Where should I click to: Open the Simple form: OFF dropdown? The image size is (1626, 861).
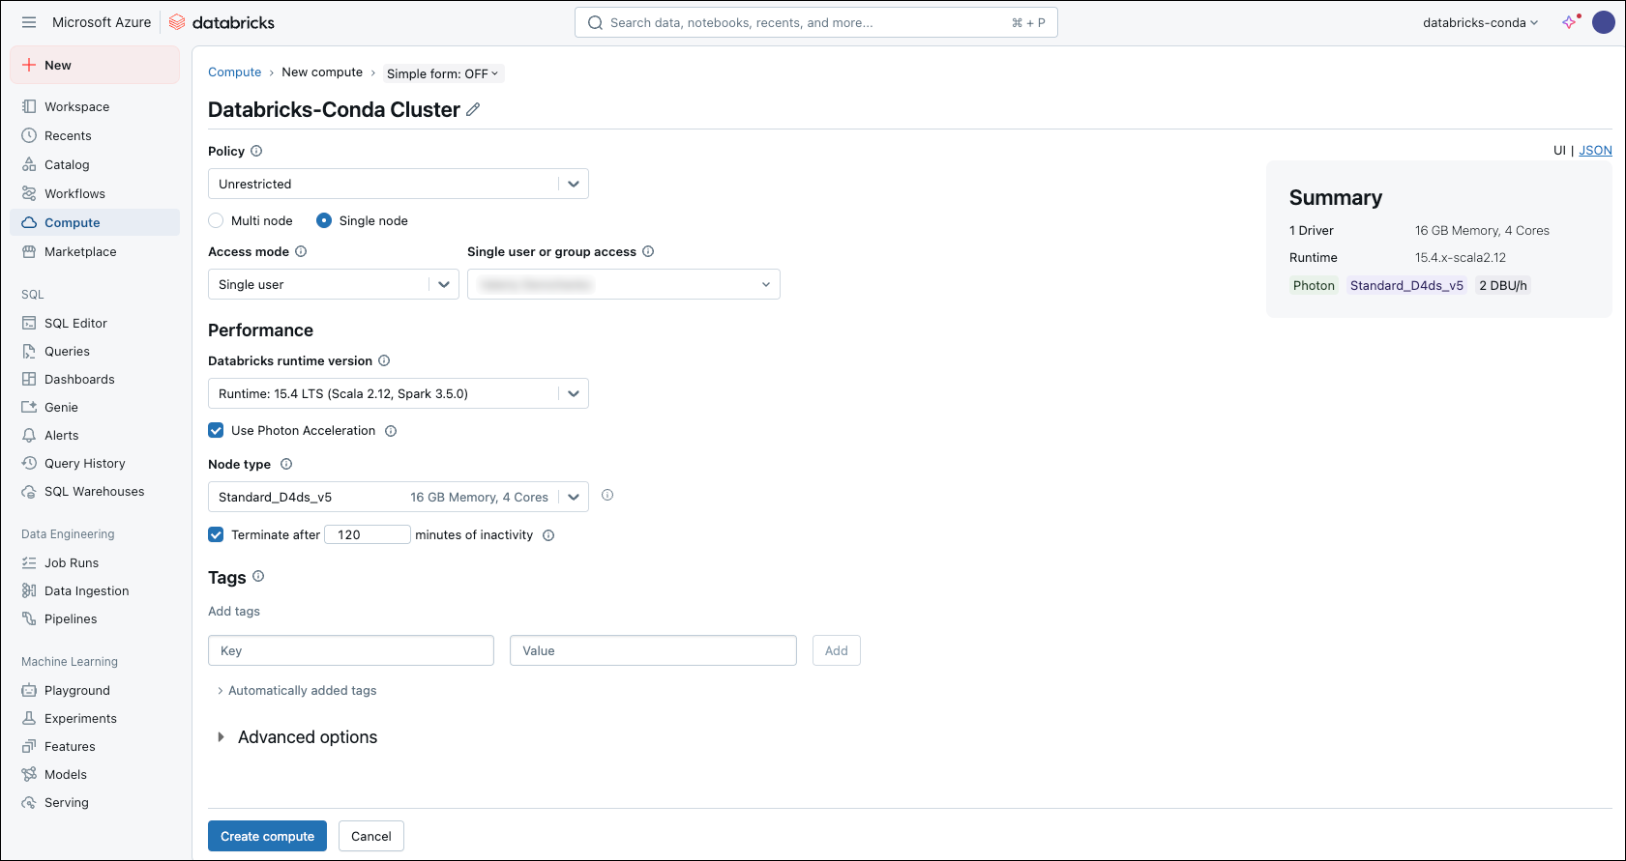[443, 73]
